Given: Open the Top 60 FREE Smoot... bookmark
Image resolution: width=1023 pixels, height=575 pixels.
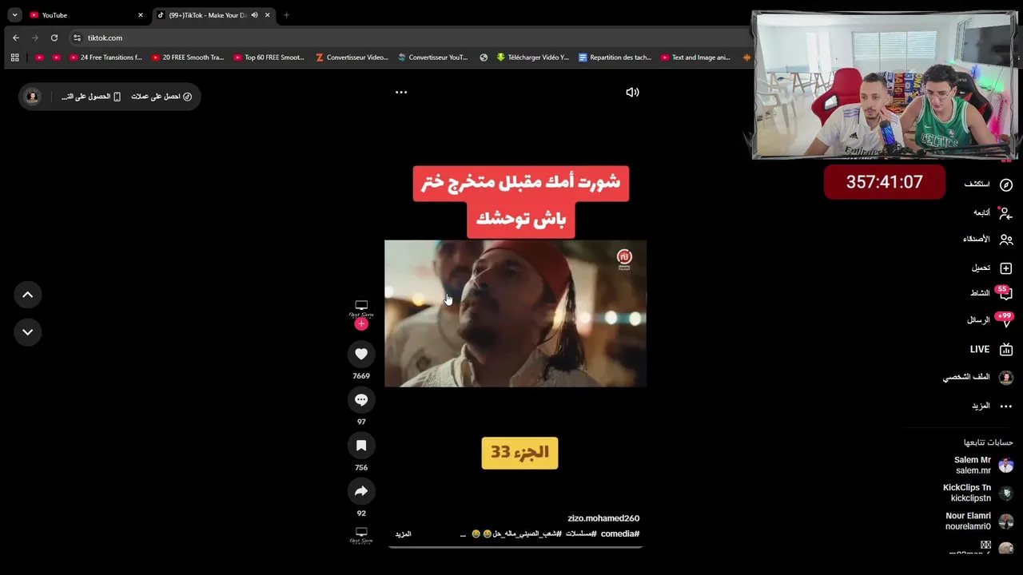Looking at the screenshot, I should pos(269,57).
